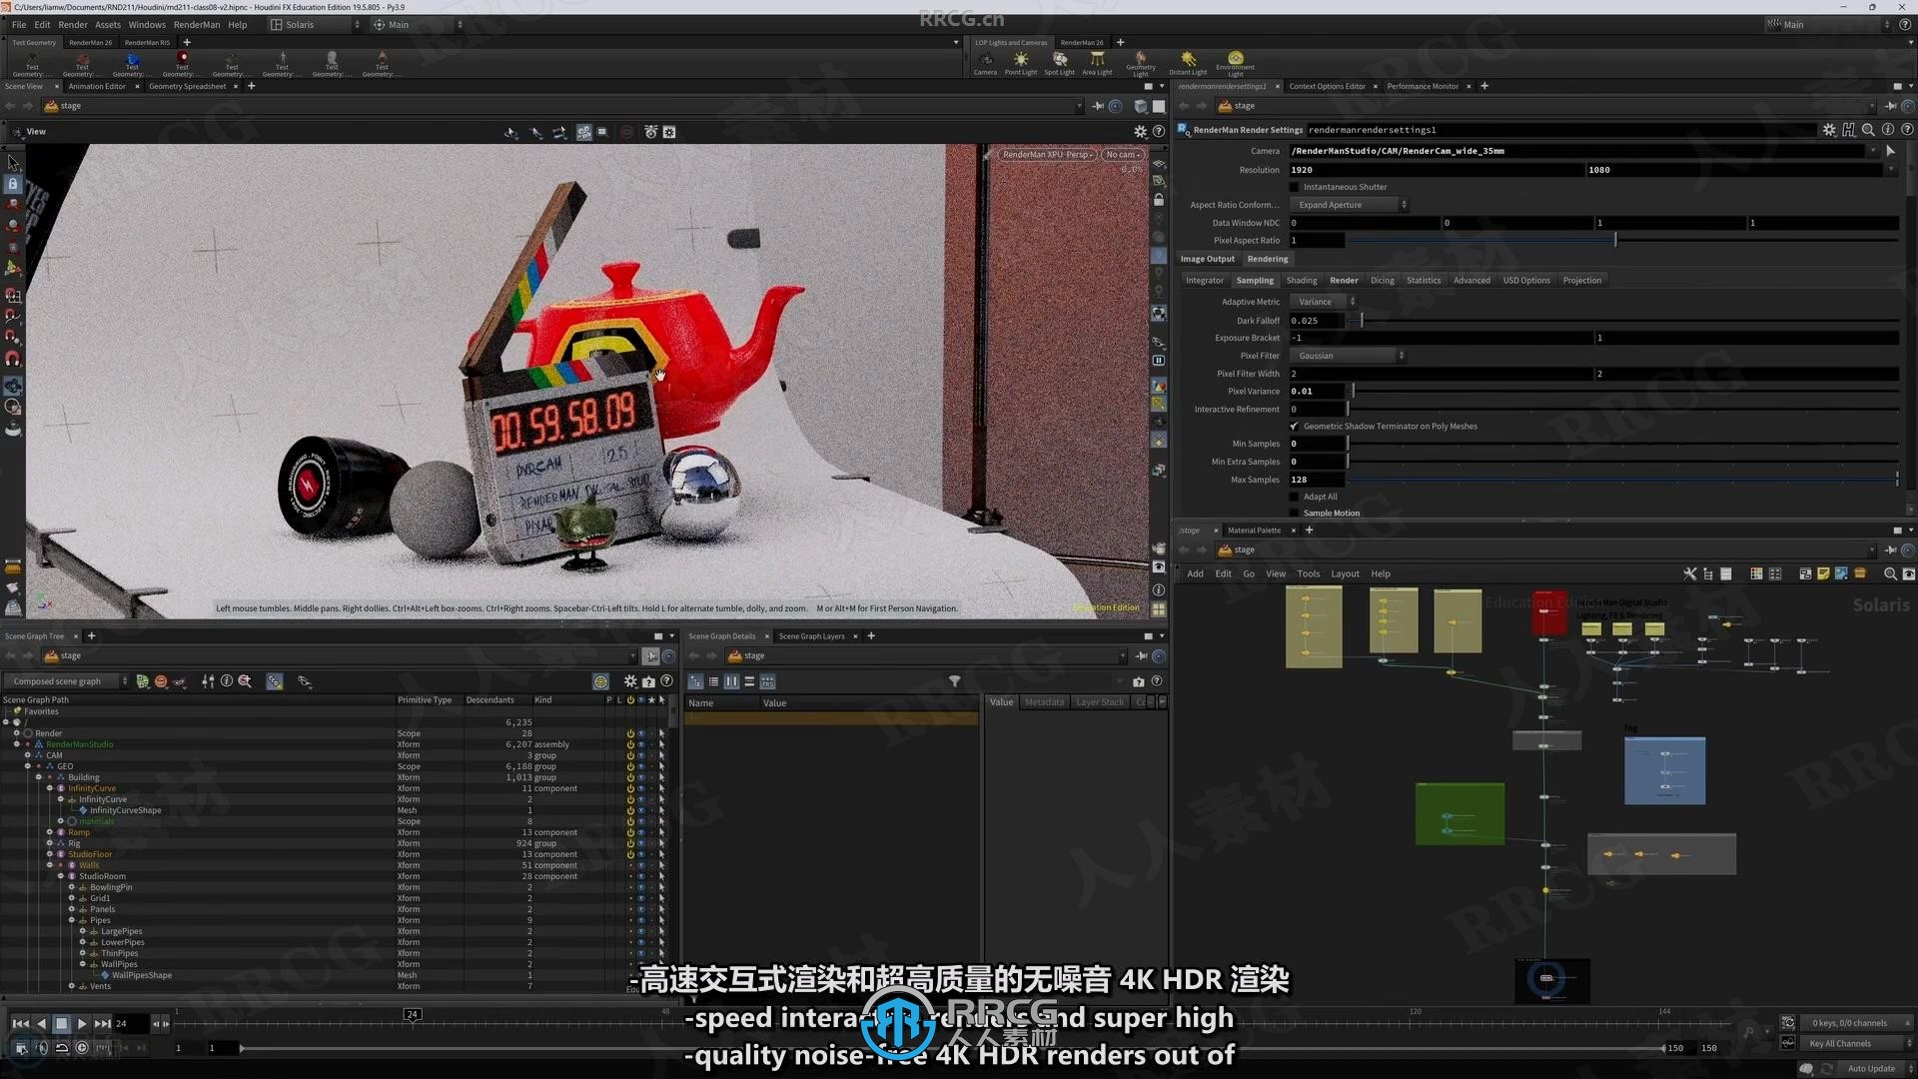Add a Point Light from the shelf
This screenshot has height=1079, width=1918.
click(x=1020, y=63)
